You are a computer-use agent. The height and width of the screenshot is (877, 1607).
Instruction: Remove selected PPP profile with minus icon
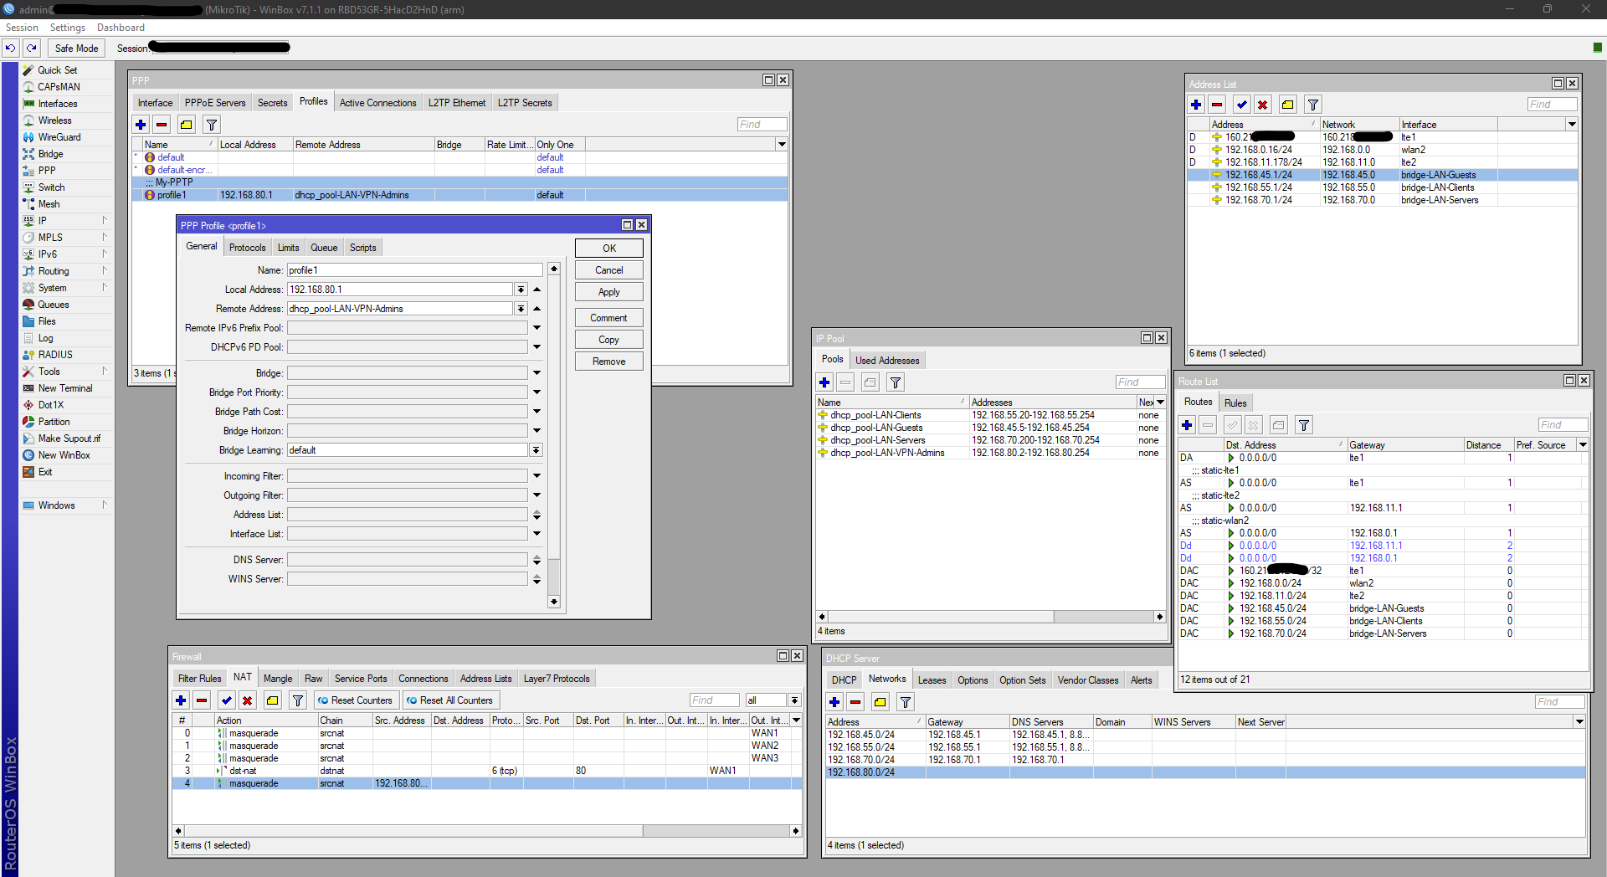tap(162, 125)
